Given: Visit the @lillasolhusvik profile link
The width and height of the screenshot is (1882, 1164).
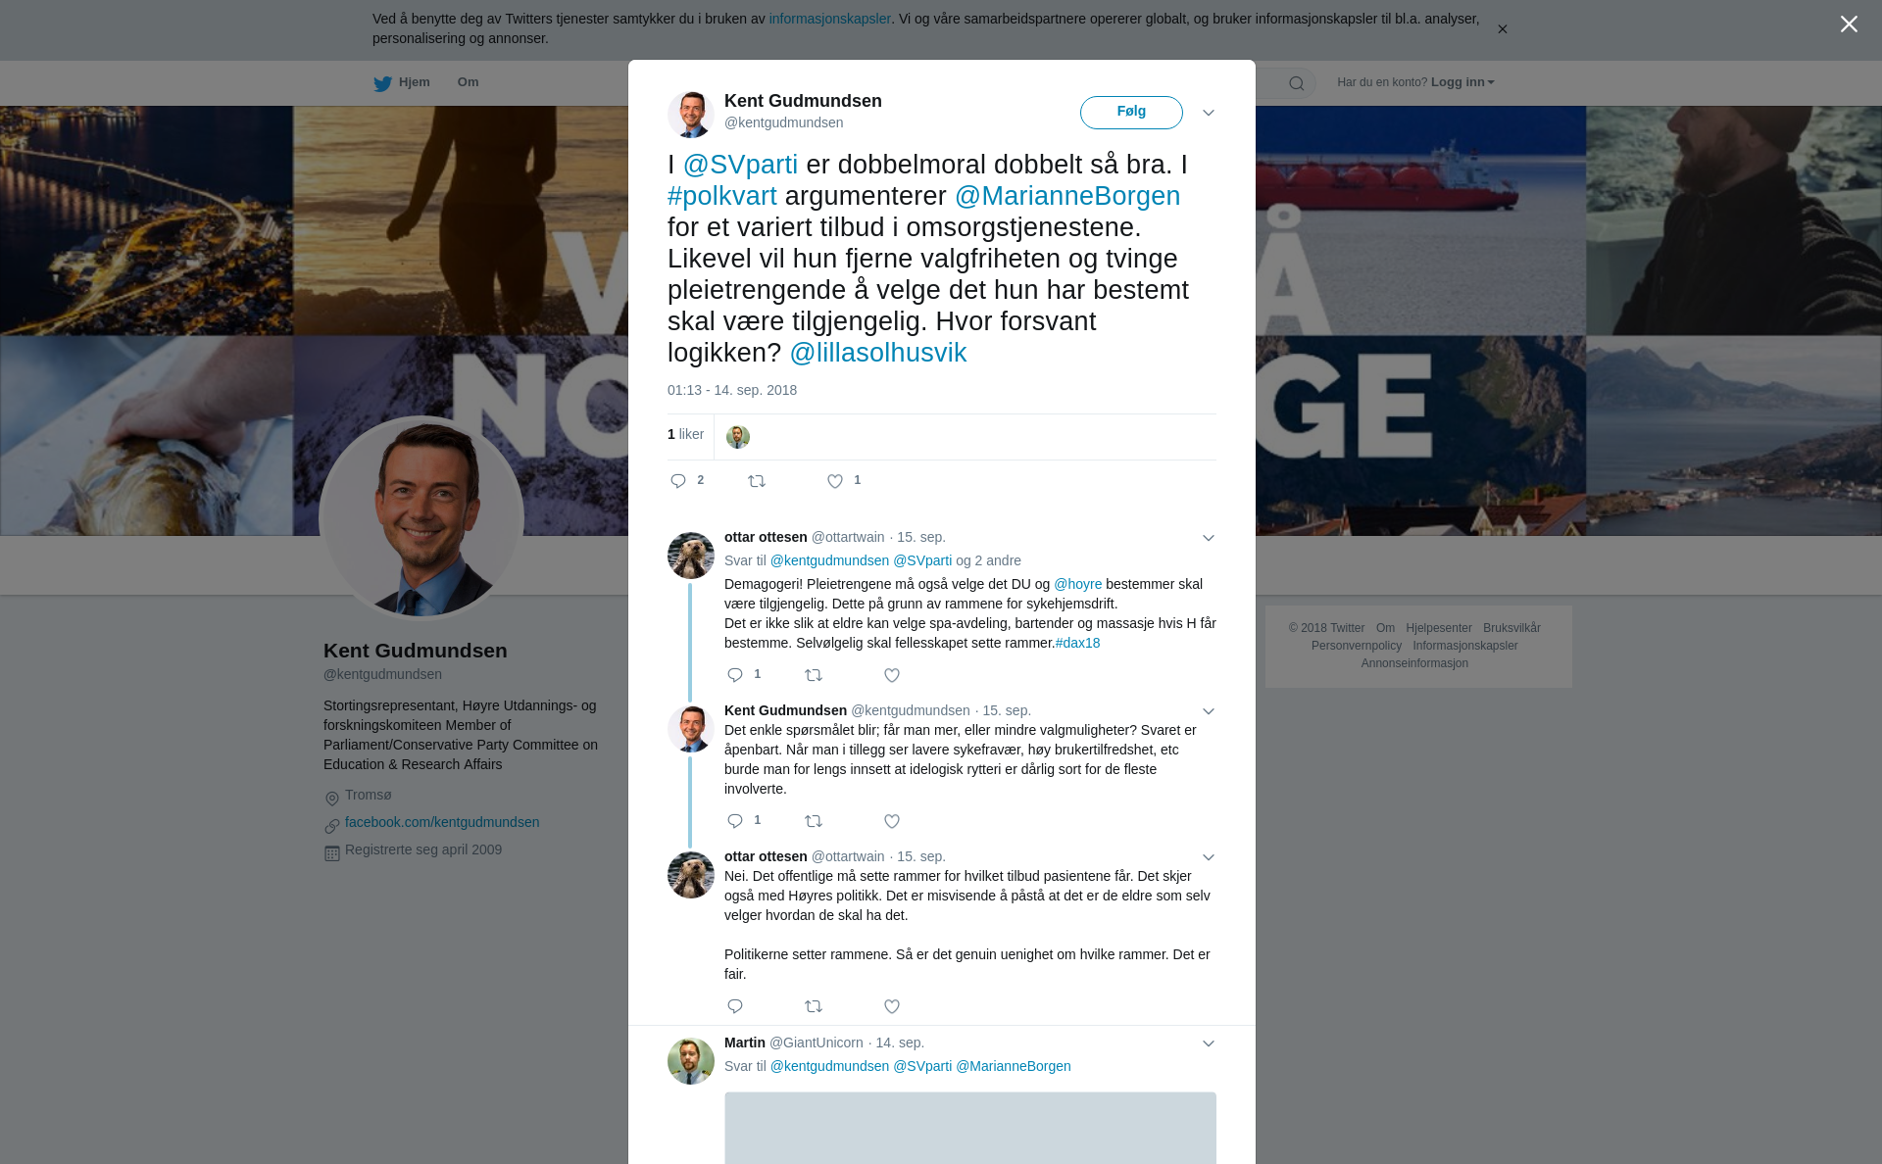Looking at the screenshot, I should pos(878,353).
